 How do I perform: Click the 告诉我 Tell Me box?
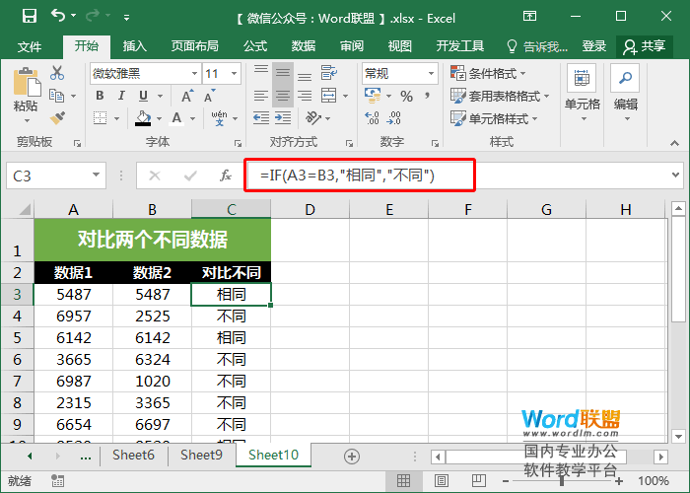(x=537, y=46)
